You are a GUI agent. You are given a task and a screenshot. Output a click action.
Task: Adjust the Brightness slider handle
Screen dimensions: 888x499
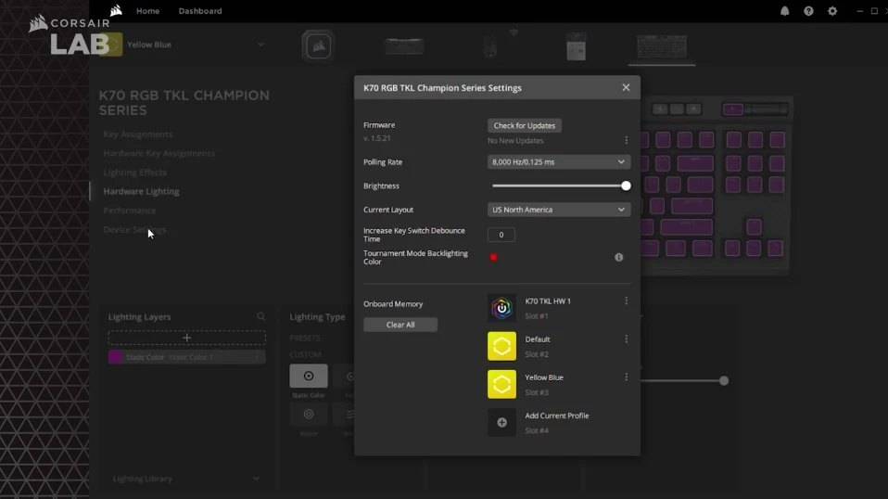(626, 186)
